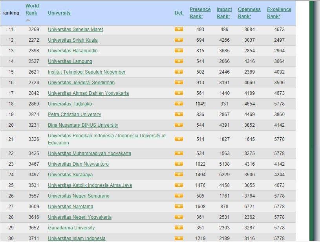Screen dimensions: 320x242
Task: Open details icon for Universitas Pendikan Indonesia
Action: tap(179, 139)
